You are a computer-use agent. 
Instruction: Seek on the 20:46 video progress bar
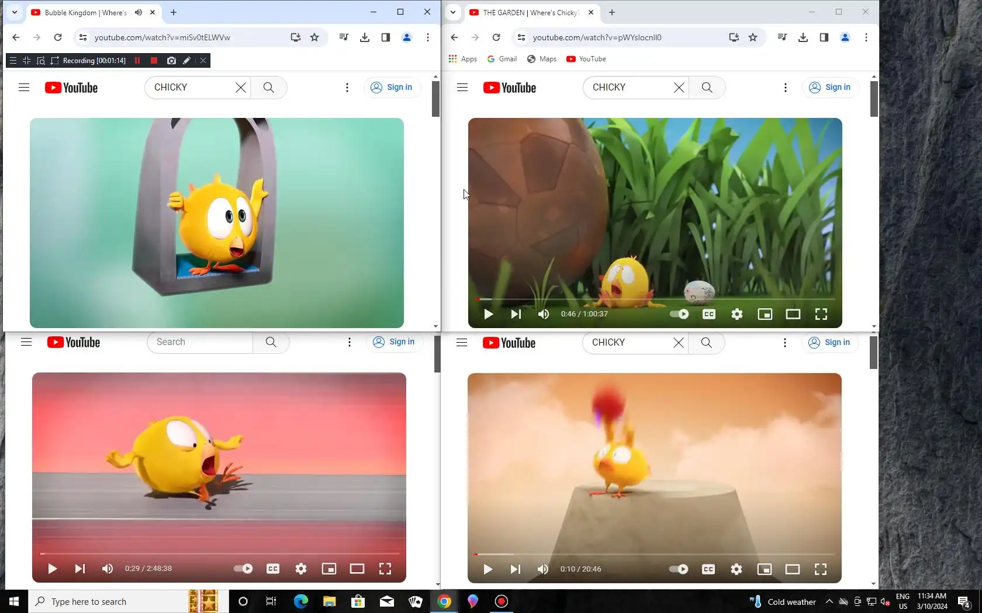point(654,554)
